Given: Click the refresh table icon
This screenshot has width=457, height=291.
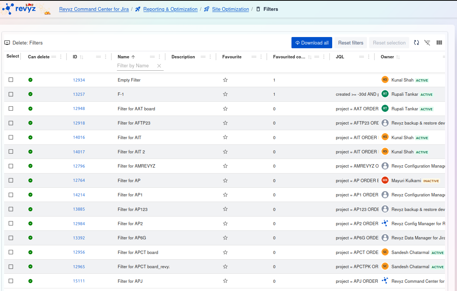Looking at the screenshot, I should [416, 43].
